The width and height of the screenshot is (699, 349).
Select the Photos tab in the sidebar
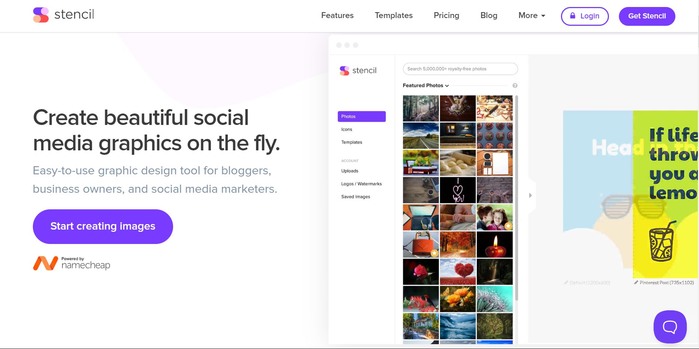[362, 116]
